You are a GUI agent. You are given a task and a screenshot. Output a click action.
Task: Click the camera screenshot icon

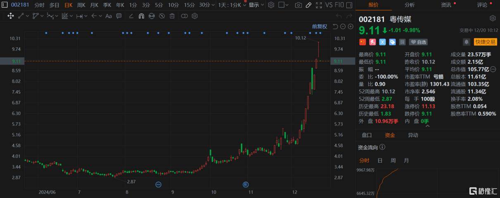coord(298,5)
